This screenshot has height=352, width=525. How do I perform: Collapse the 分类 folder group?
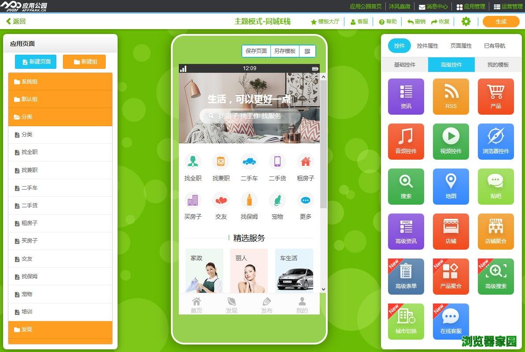pyautogui.click(x=60, y=117)
